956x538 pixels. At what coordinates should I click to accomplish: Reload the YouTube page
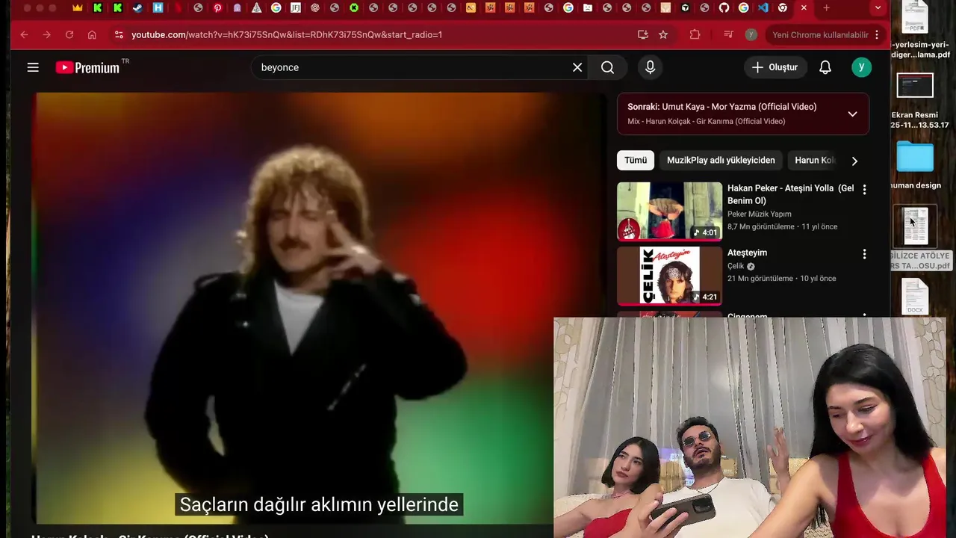69,34
